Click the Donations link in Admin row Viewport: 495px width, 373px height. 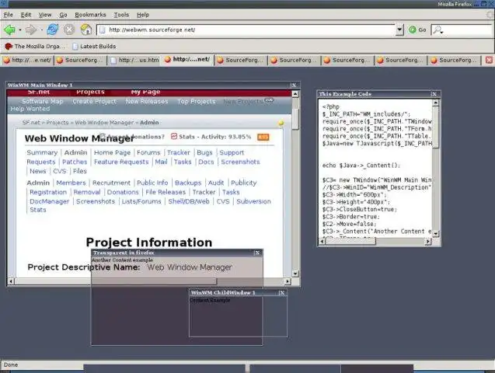123,192
